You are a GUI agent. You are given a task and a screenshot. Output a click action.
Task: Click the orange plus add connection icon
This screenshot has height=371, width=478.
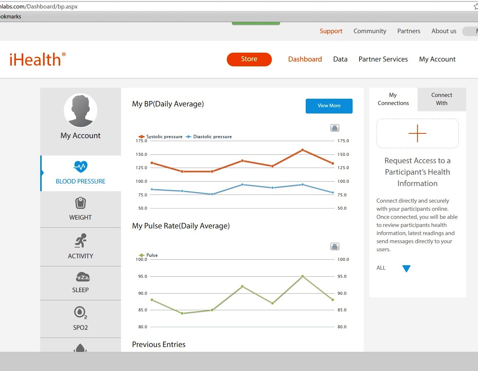coord(418,133)
